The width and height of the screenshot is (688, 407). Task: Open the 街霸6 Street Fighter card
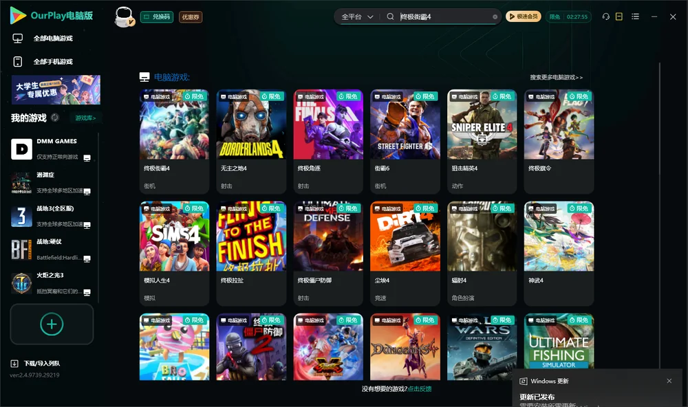tap(405, 141)
